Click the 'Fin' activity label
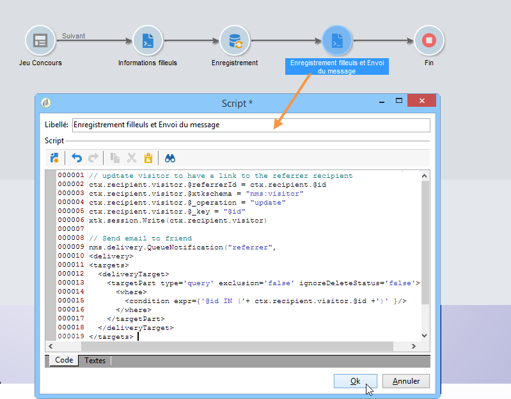511x399 pixels. pyautogui.click(x=429, y=63)
